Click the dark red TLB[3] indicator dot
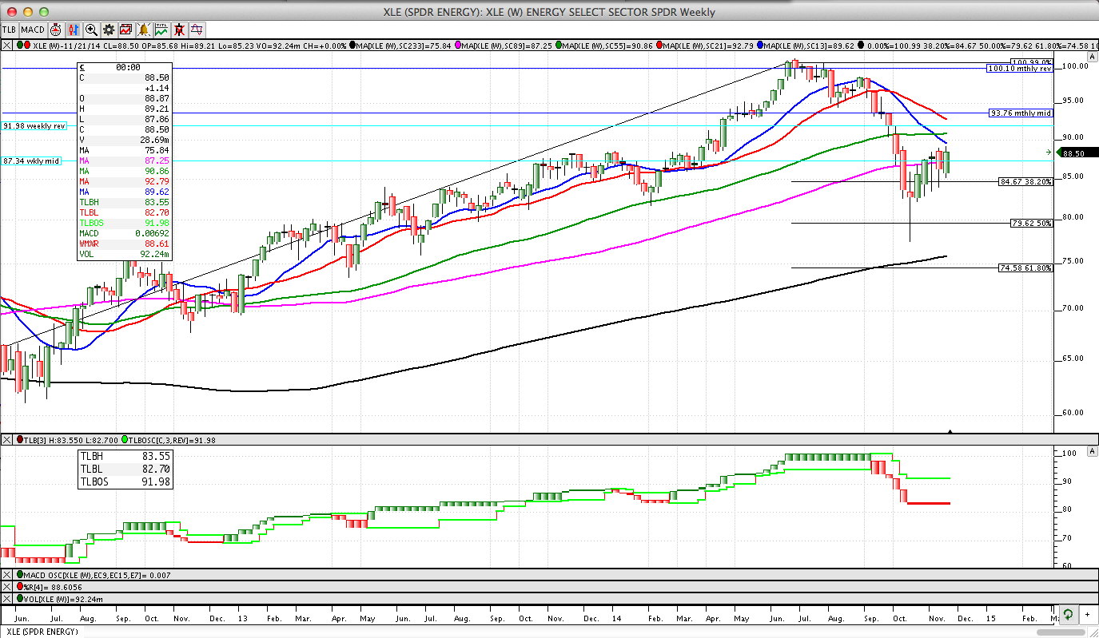This screenshot has width=1099, height=638. pos(20,440)
